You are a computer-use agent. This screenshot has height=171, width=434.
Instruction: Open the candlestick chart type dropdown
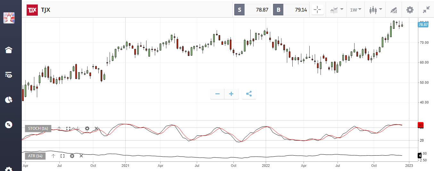point(375,10)
